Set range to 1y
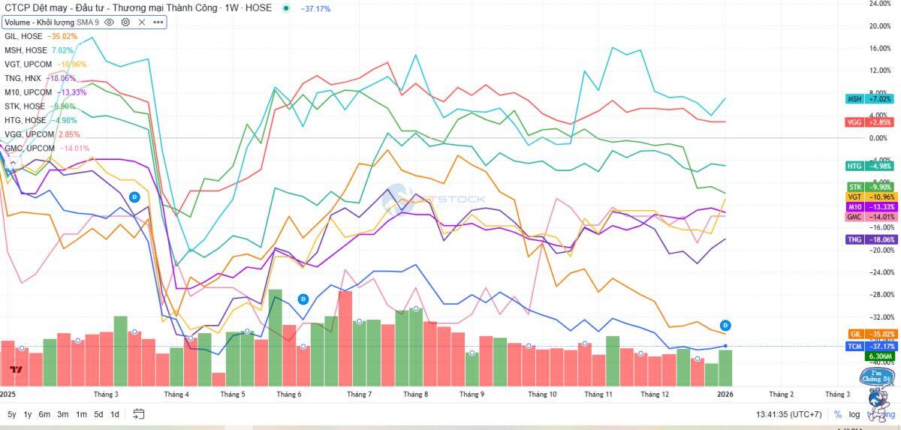This screenshot has height=430, width=901. click(28, 414)
